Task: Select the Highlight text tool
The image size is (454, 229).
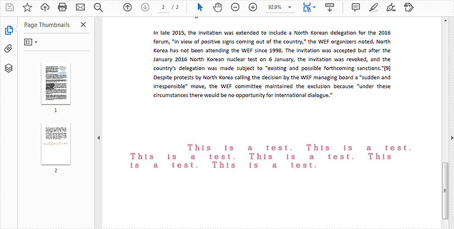Action: click(374, 7)
